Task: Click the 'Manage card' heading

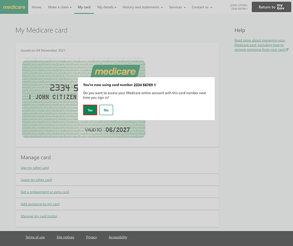Action: (36, 157)
